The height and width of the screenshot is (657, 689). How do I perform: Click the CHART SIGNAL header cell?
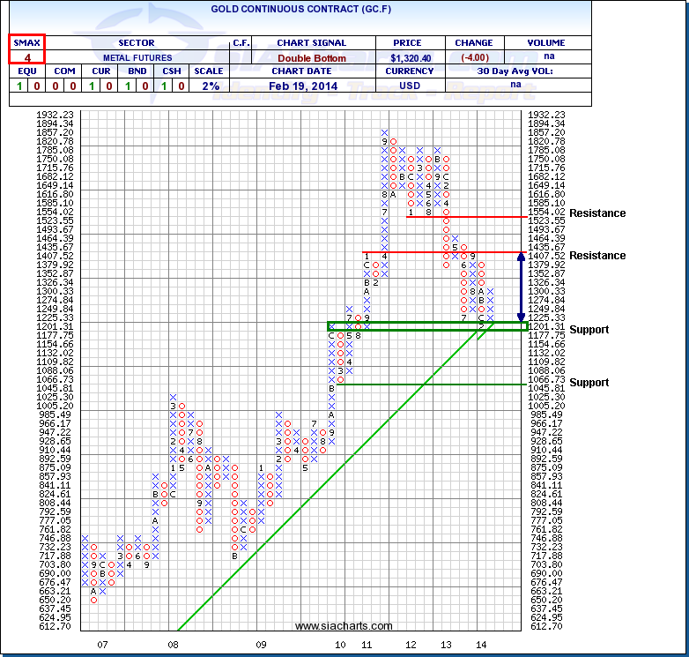coord(311,42)
